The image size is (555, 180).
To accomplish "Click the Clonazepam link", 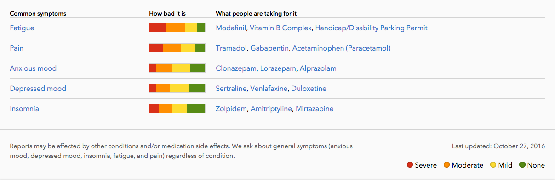I will point(236,68).
